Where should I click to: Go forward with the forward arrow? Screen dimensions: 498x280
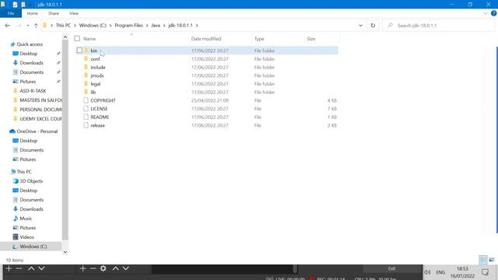click(19, 26)
